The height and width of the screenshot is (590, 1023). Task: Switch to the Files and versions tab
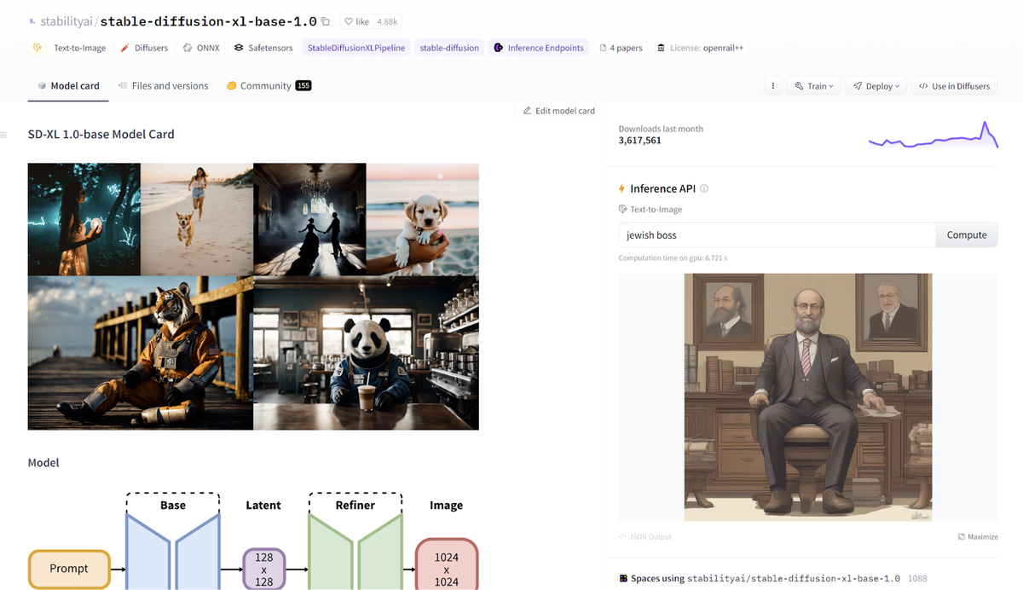tap(163, 85)
